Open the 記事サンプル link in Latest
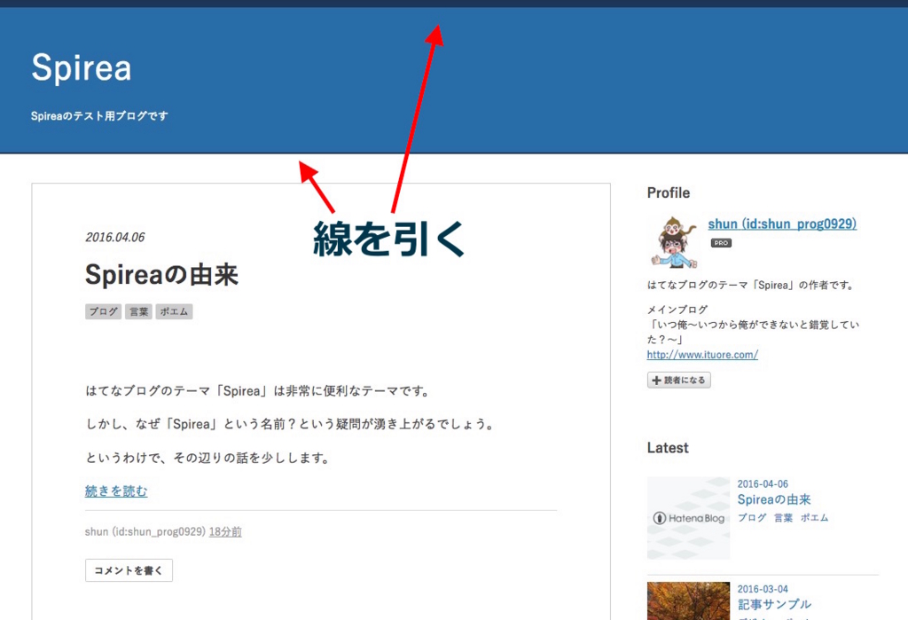Viewport: 908px width, 620px height. pyautogui.click(x=774, y=604)
